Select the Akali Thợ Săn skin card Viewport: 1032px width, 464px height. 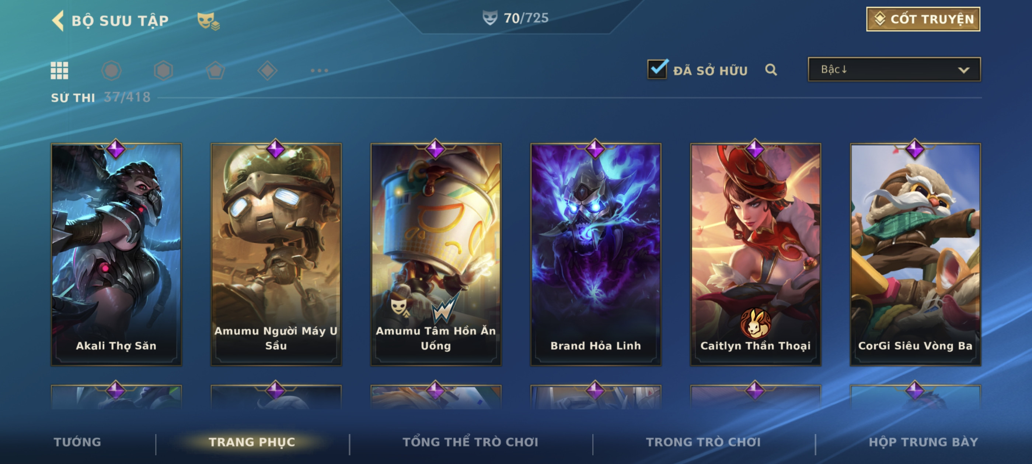[x=116, y=254]
